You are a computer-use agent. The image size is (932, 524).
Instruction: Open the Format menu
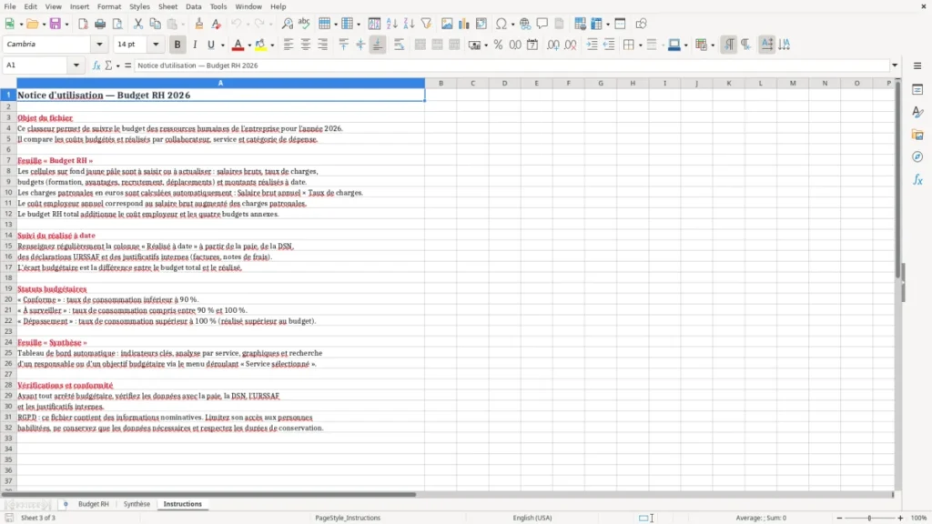click(x=109, y=6)
